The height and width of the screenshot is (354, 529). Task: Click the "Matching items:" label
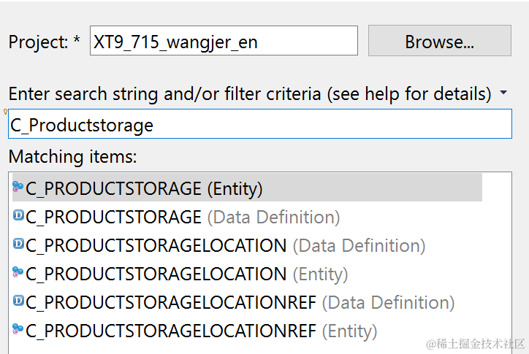(x=72, y=156)
